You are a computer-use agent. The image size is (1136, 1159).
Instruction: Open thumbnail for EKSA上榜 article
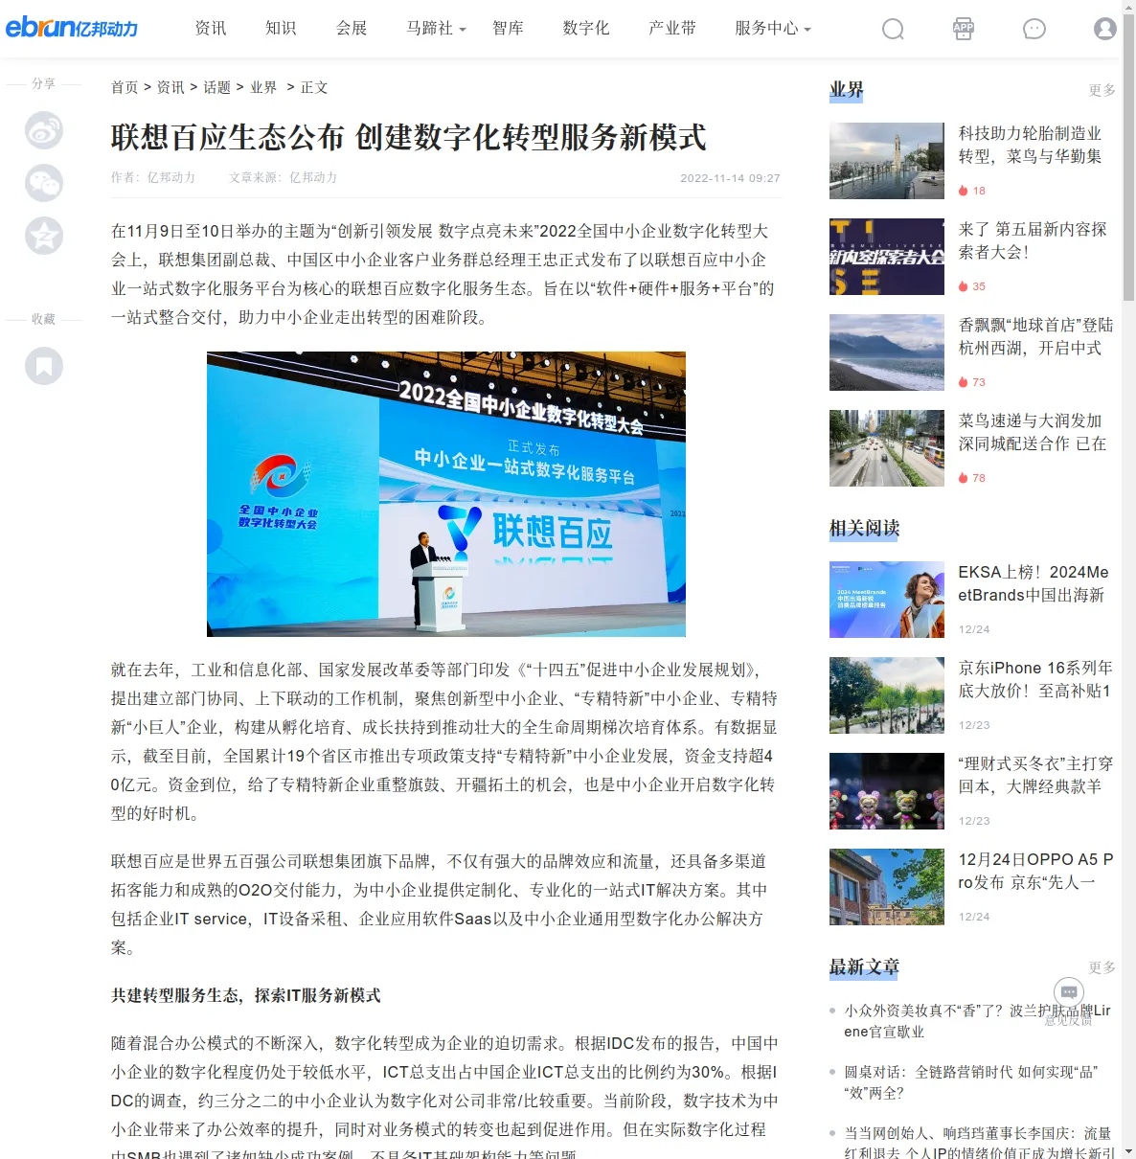(x=887, y=600)
